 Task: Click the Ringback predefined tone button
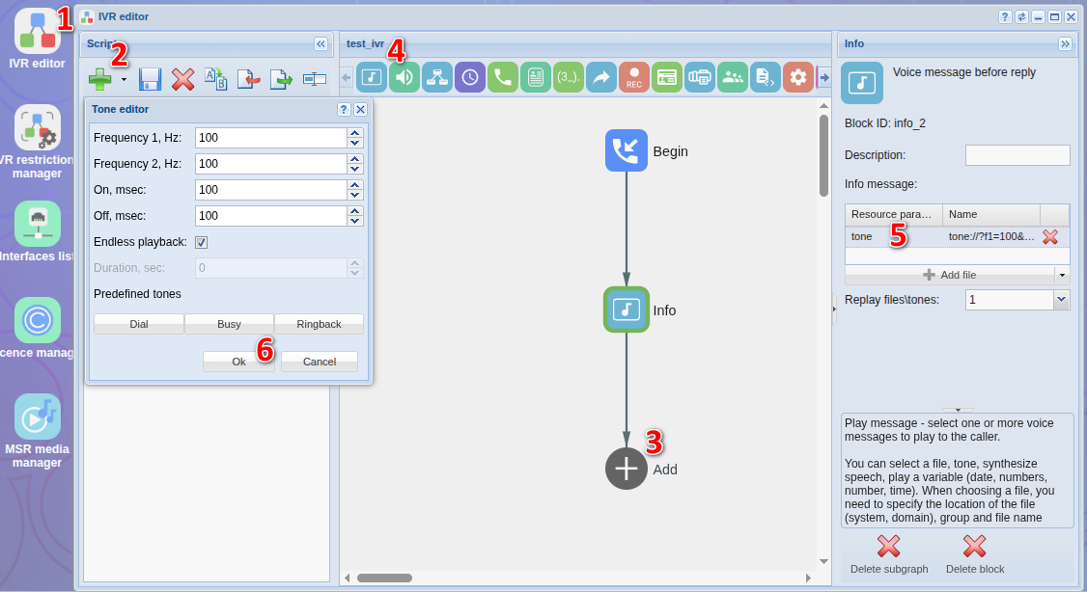[319, 323]
